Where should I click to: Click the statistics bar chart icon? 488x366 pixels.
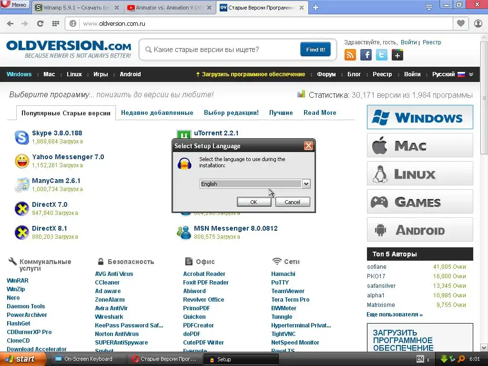(x=301, y=94)
